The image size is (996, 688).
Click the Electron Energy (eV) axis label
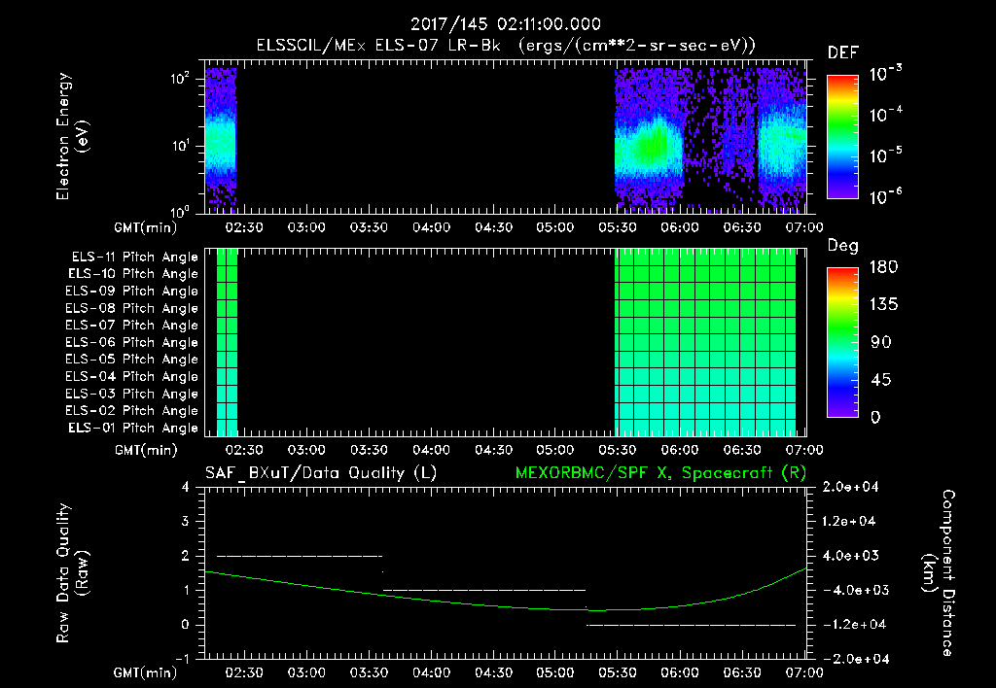click(72, 136)
